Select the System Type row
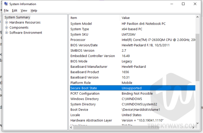Viewport: 203px width, 133px height. pos(133,29)
